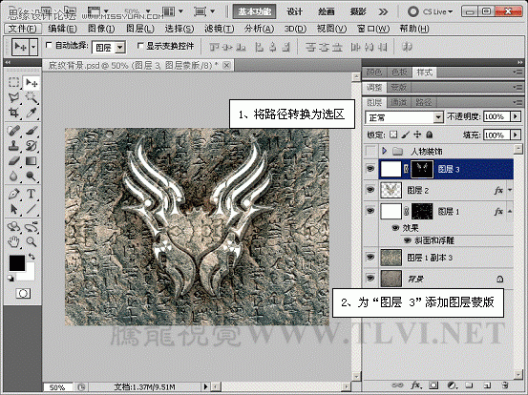Select the Eyedropper tool

32,113
